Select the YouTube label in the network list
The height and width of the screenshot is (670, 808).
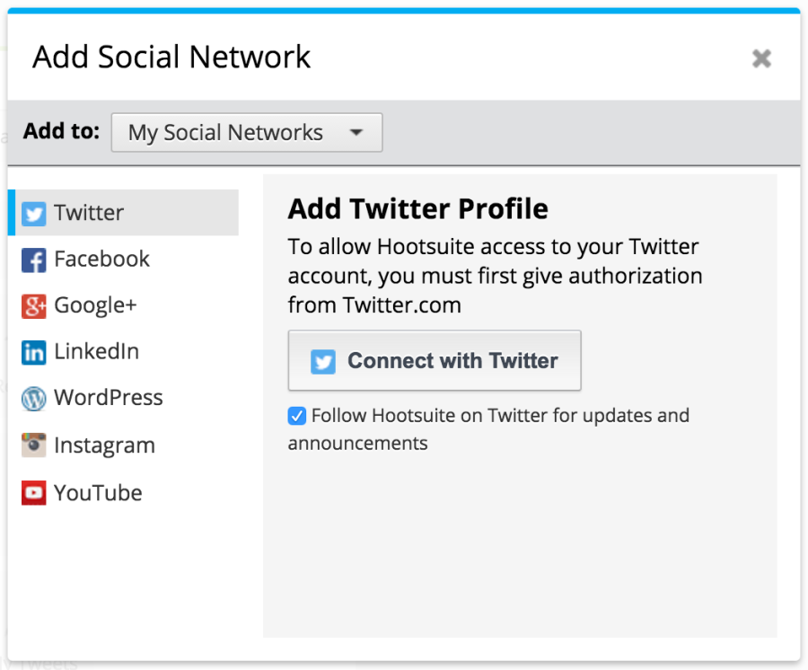point(98,493)
